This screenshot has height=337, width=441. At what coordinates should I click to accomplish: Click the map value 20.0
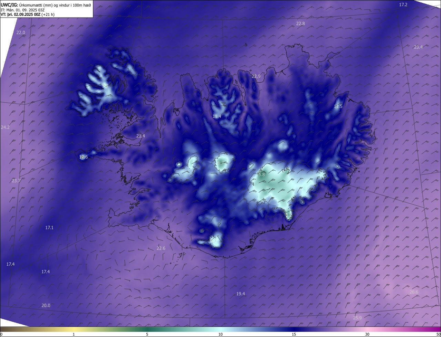pyautogui.click(x=46, y=305)
